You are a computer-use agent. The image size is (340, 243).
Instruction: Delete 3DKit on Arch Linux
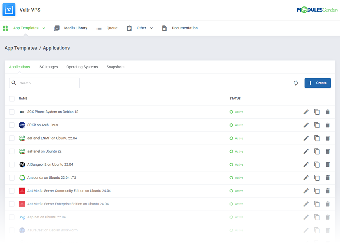coord(328,125)
